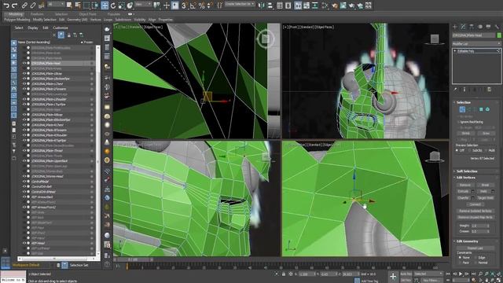
Task: Open the Freeform ribbon tab
Action: click(x=37, y=14)
